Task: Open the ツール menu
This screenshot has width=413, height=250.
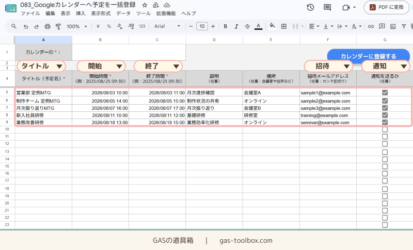Action: (144, 13)
